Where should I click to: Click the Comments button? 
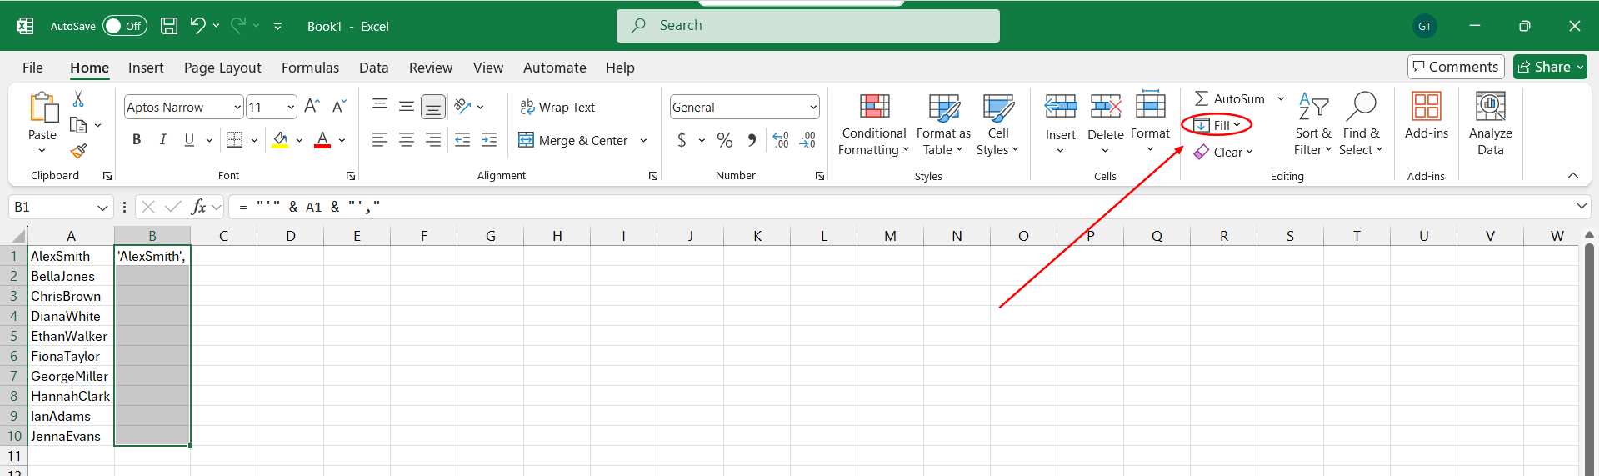tap(1456, 67)
